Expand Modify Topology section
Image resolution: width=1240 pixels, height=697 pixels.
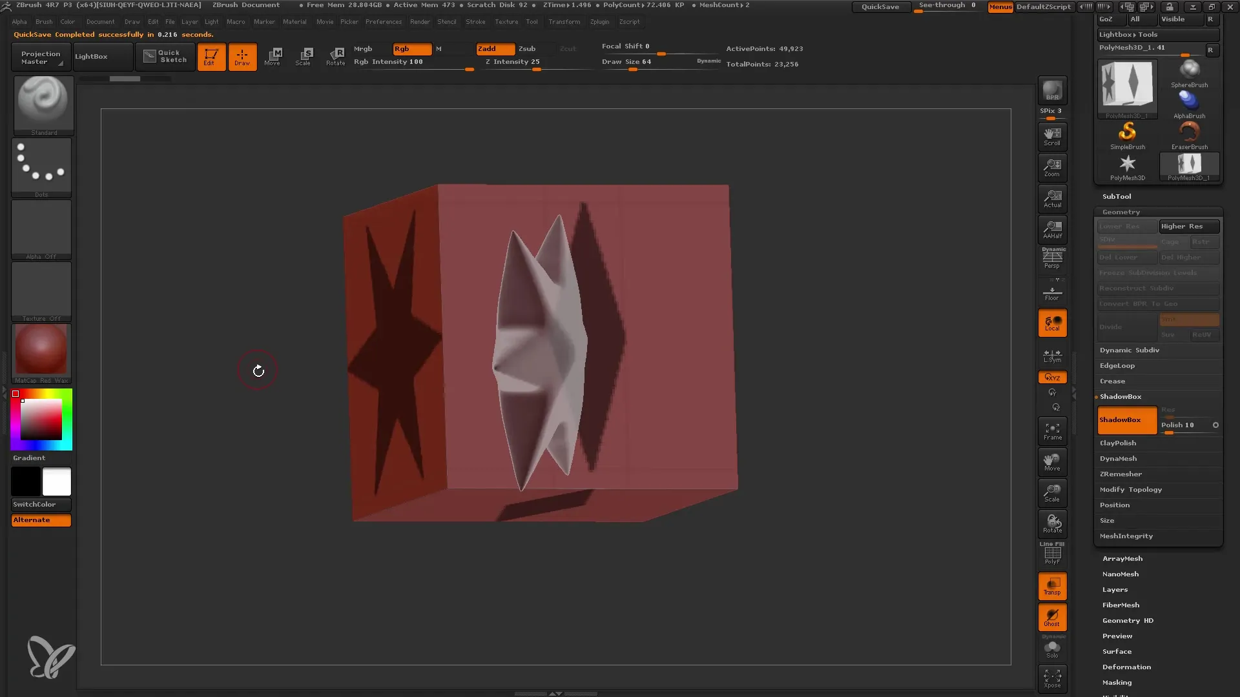click(x=1131, y=489)
